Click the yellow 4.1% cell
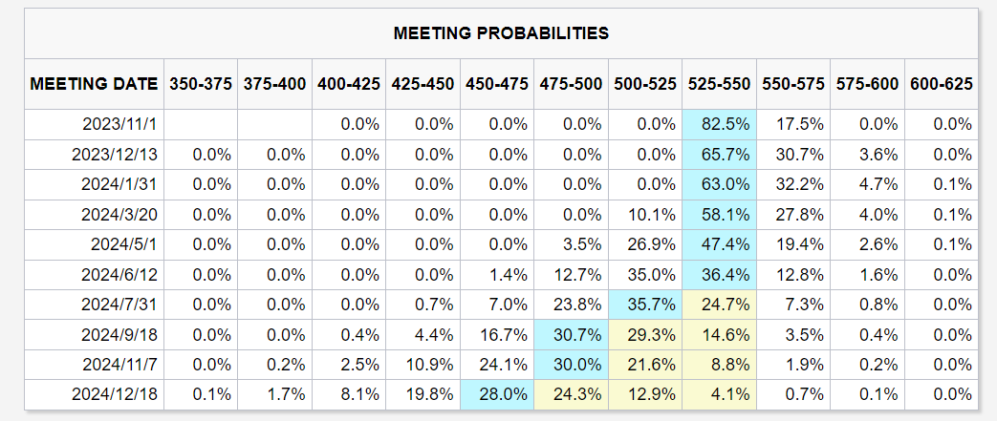Screen dimensions: 997x421 tap(719, 393)
